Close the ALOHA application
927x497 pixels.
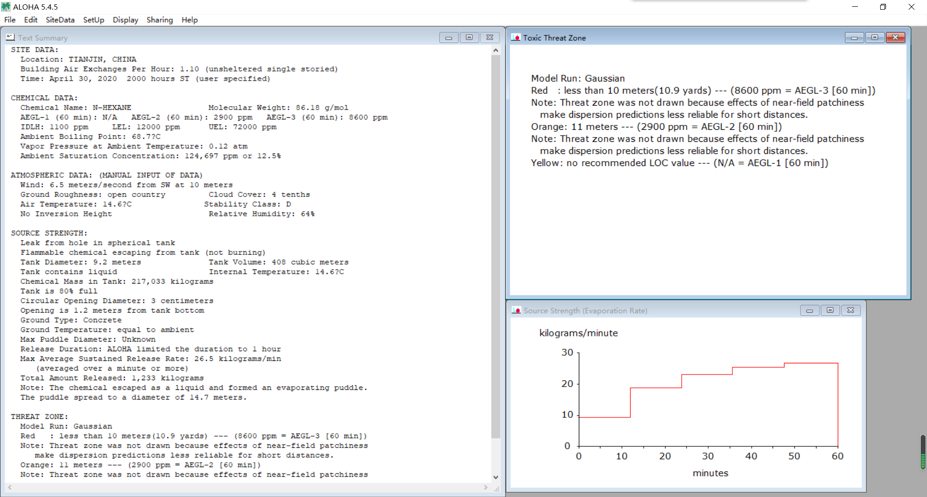[x=911, y=7]
